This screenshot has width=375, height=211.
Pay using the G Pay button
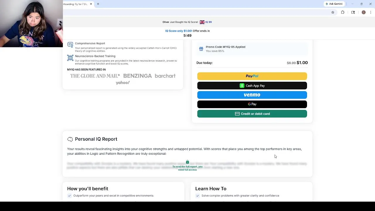click(x=252, y=104)
